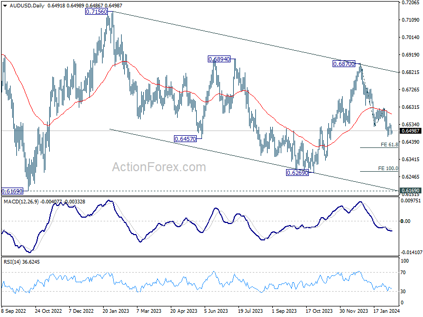Click the 24 Oct 2022 date label

(x=48, y=311)
